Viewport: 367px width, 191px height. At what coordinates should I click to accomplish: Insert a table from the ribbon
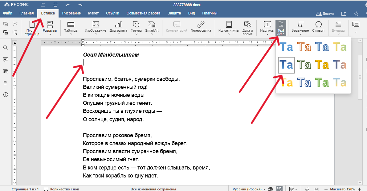(x=71, y=25)
